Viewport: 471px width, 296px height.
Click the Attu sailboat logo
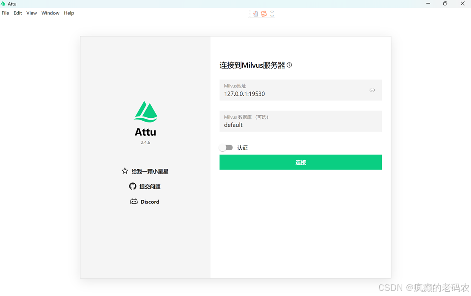pyautogui.click(x=146, y=111)
